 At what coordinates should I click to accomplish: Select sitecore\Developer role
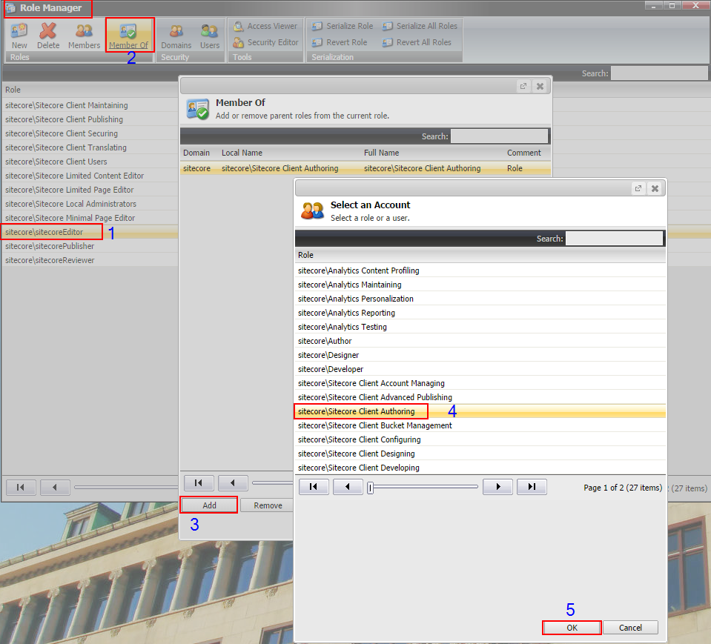[480, 369]
